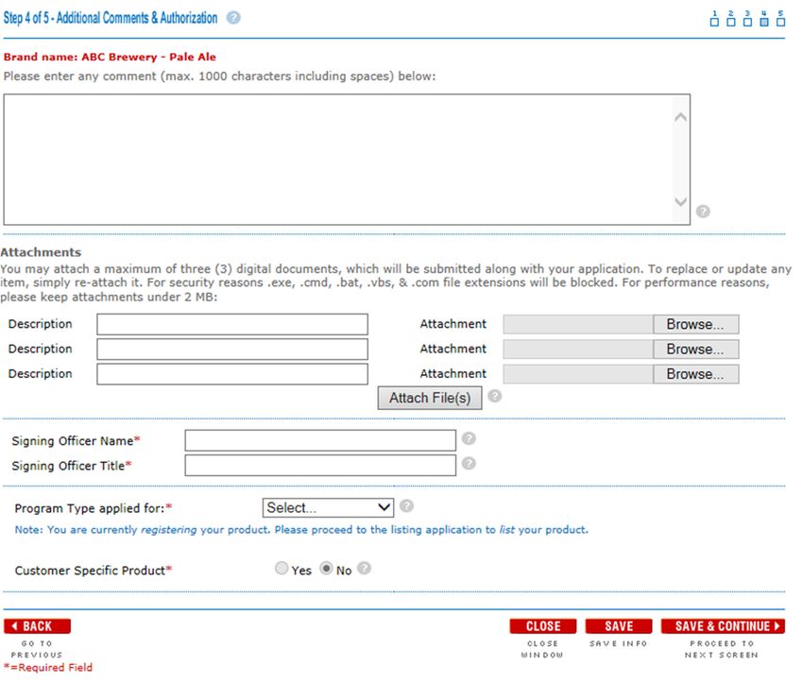Browse for the first attachment

point(696,325)
